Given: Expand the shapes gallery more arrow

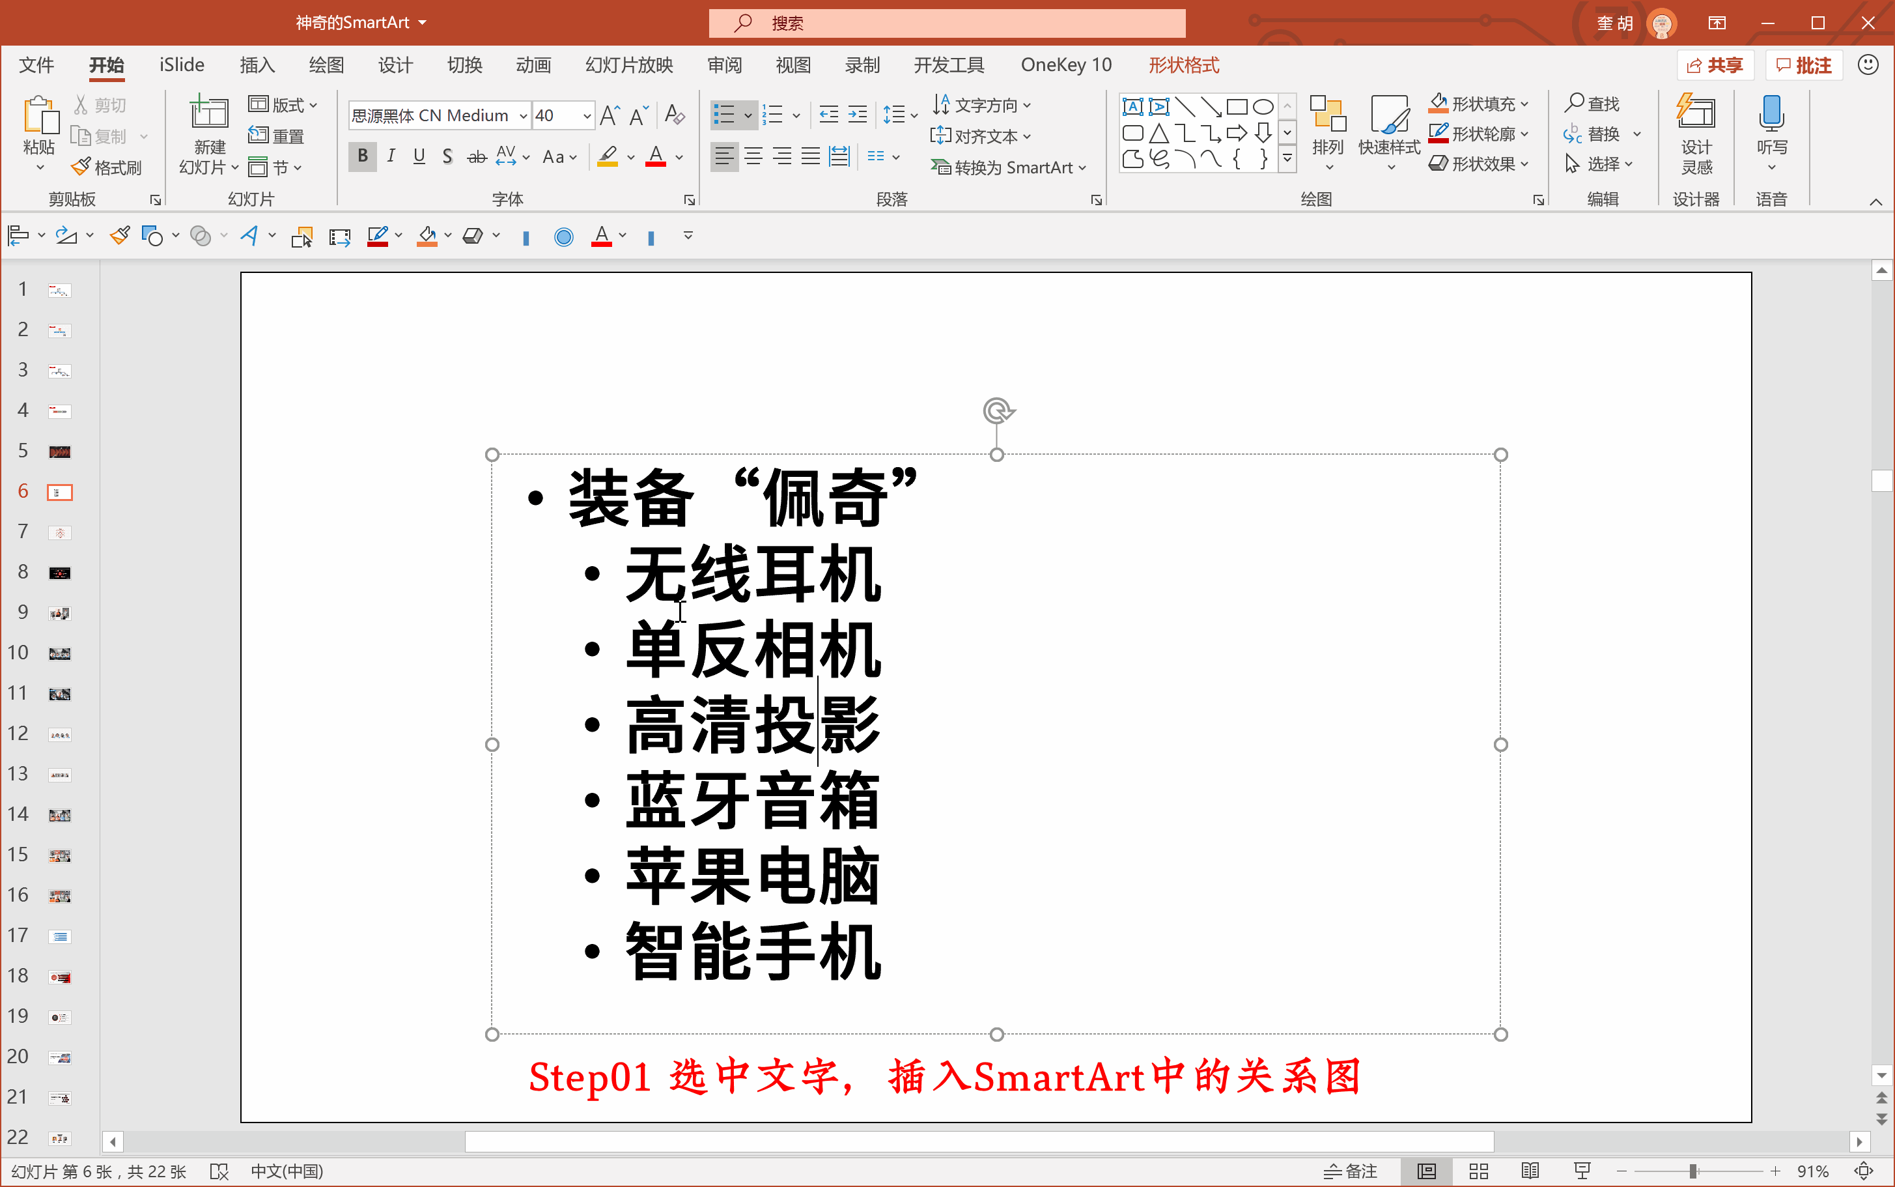Looking at the screenshot, I should point(1287,160).
